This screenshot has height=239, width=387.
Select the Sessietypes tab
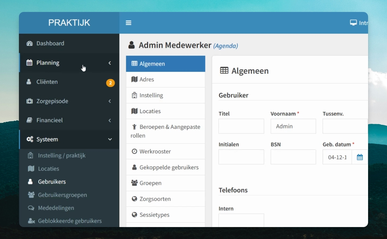pos(165,214)
